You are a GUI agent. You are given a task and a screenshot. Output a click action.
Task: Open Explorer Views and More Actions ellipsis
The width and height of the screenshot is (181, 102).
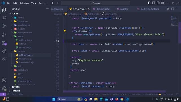[x=48, y=9]
